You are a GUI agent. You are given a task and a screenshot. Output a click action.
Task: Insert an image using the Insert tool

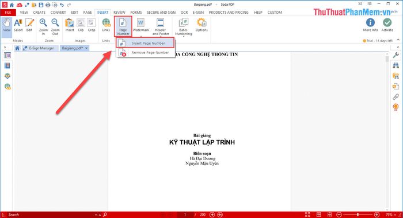pyautogui.click(x=70, y=25)
